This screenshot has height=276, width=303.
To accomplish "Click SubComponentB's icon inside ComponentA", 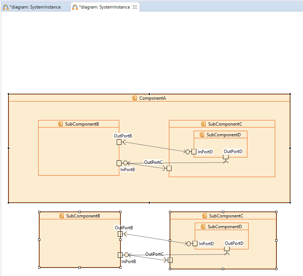I will pos(61,124).
